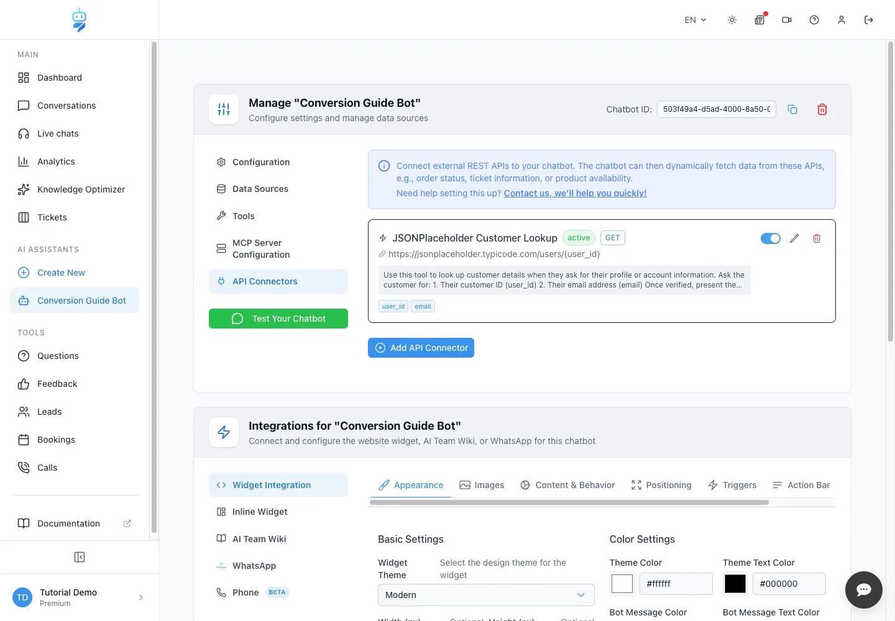
Task: Click the #ffffff Theme Color hex field
Action: (676, 584)
